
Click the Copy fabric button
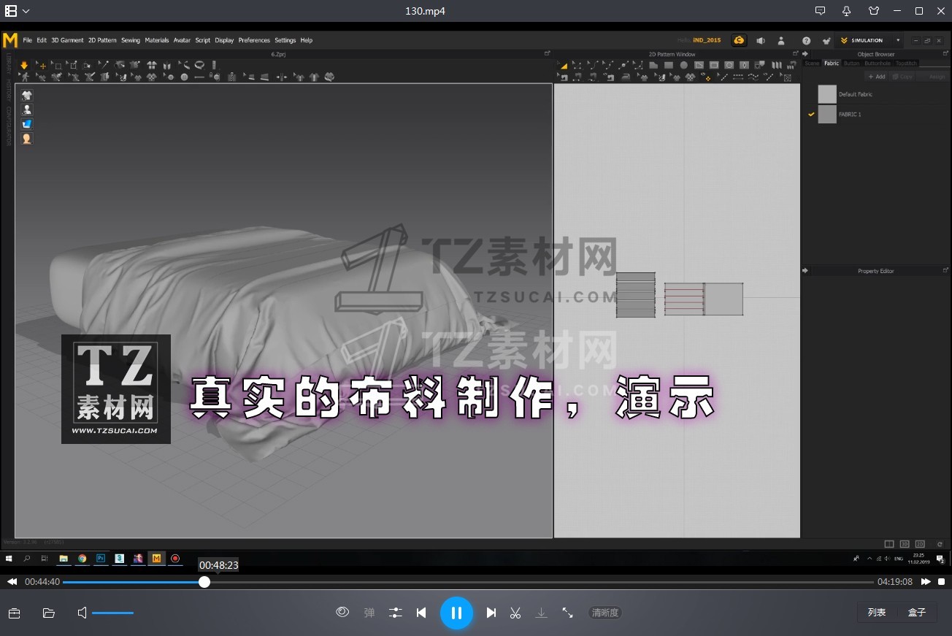[x=903, y=76]
